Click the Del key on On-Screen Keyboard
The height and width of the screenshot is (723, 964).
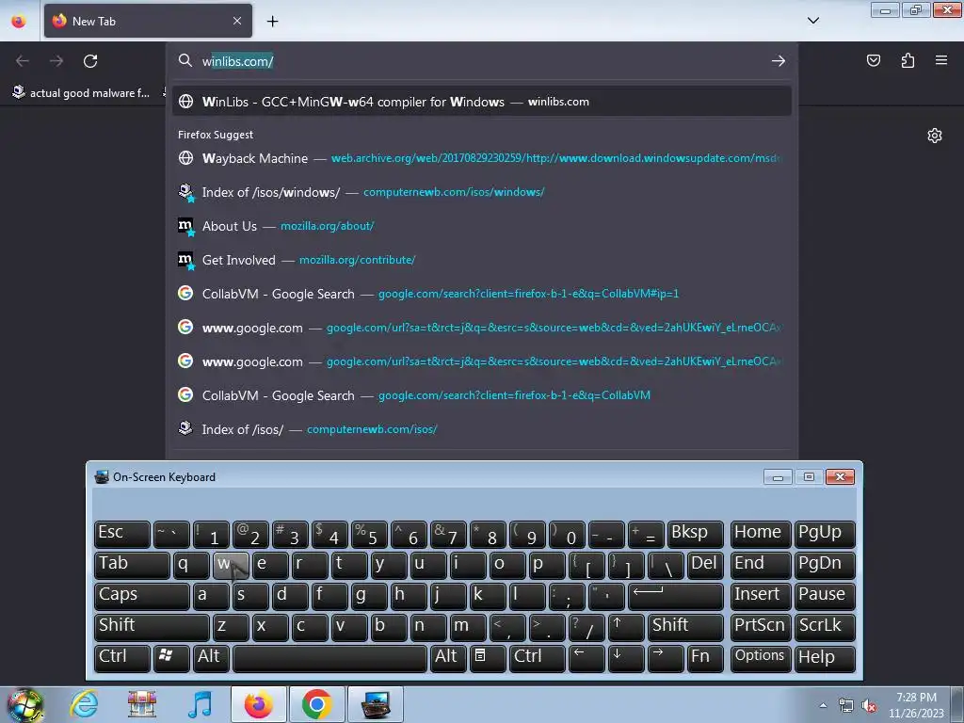[705, 565]
